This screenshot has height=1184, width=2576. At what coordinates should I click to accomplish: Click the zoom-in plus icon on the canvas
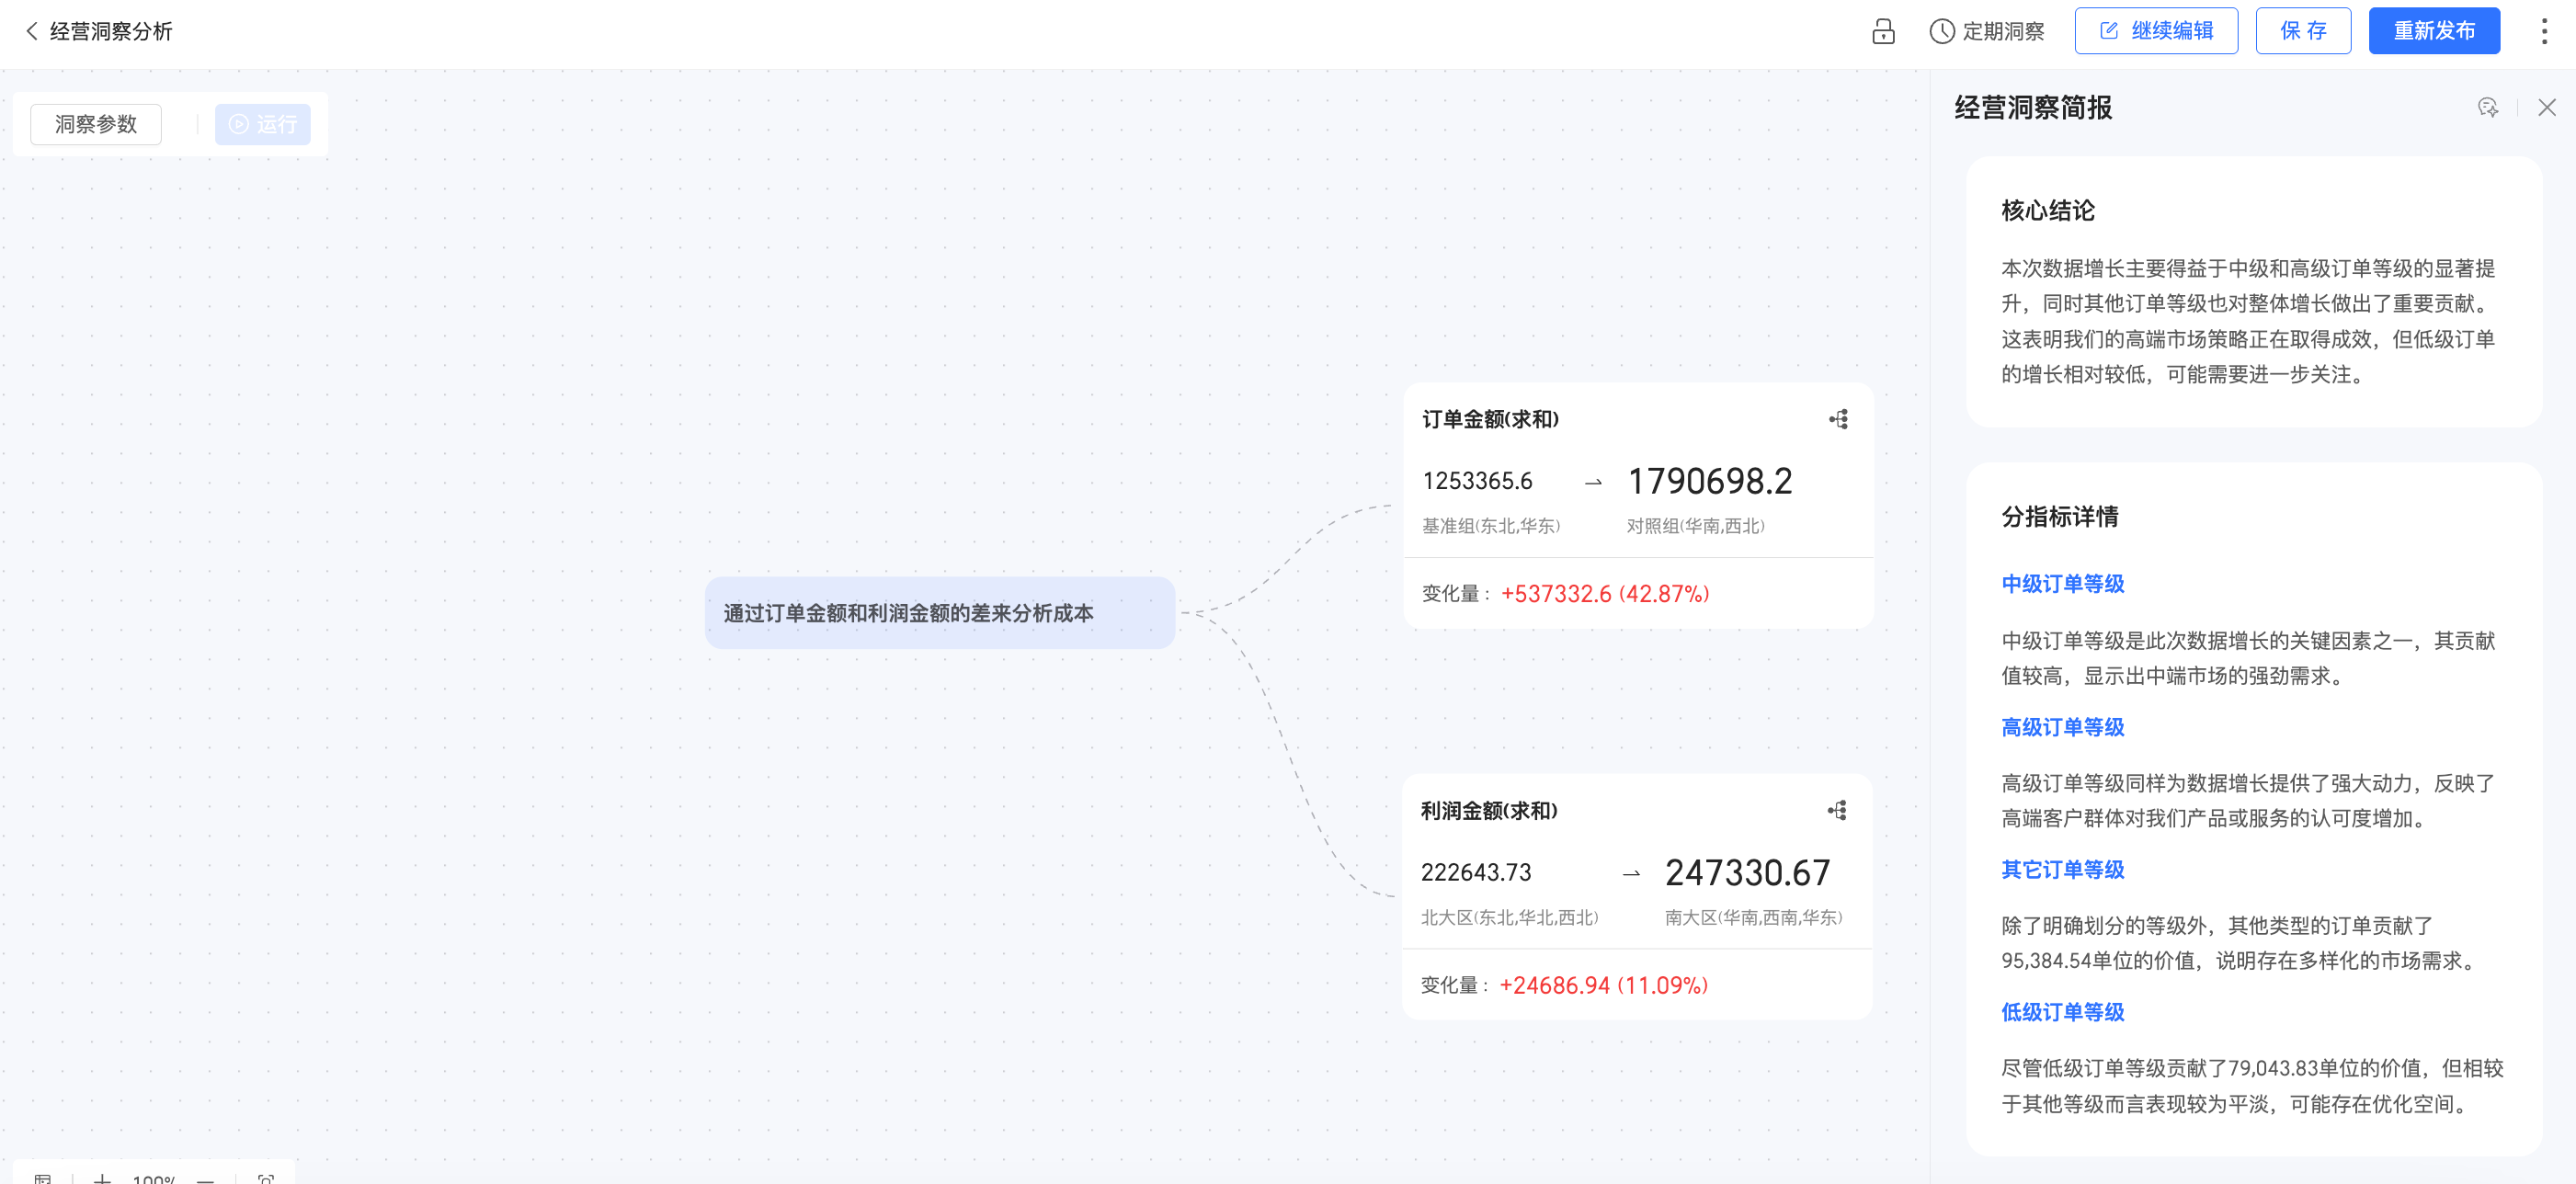click(x=102, y=1178)
